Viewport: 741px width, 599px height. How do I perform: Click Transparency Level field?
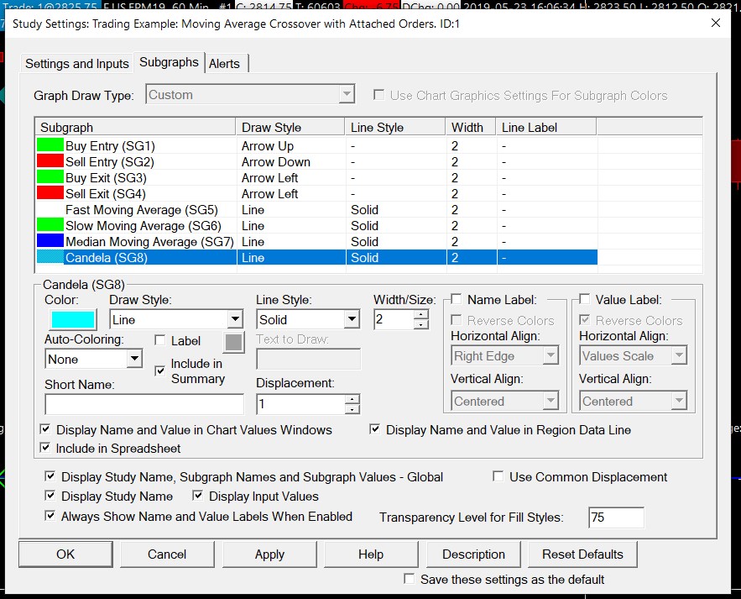coord(616,518)
